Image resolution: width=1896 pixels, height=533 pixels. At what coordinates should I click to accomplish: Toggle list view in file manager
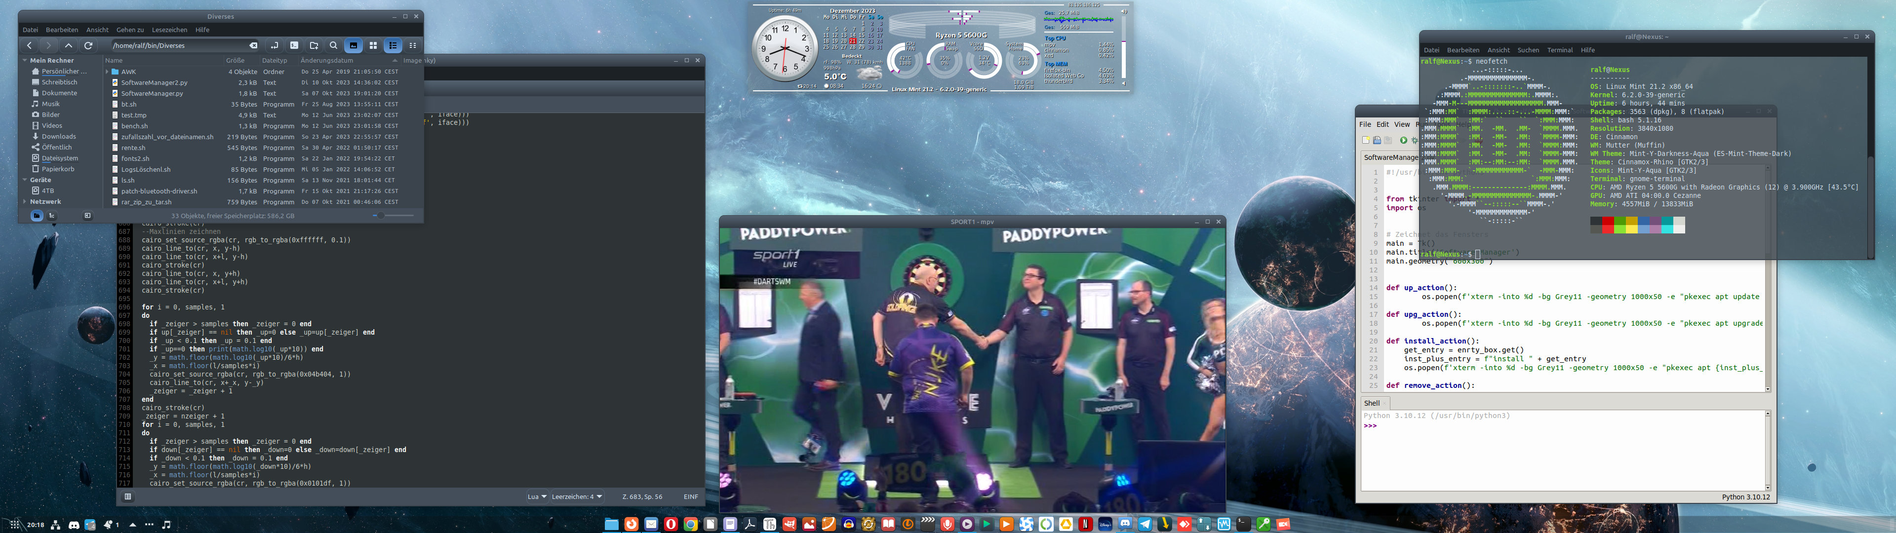(393, 45)
